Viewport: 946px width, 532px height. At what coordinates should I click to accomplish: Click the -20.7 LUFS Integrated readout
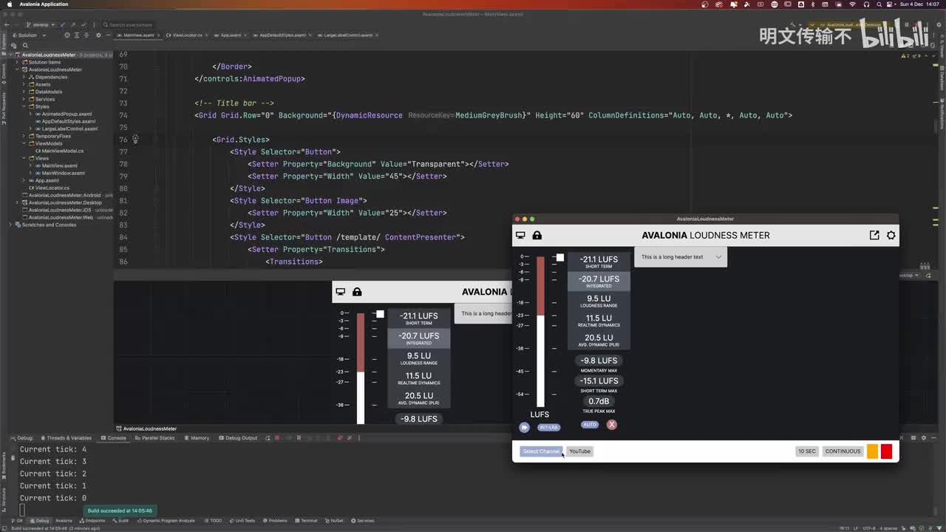tap(599, 282)
